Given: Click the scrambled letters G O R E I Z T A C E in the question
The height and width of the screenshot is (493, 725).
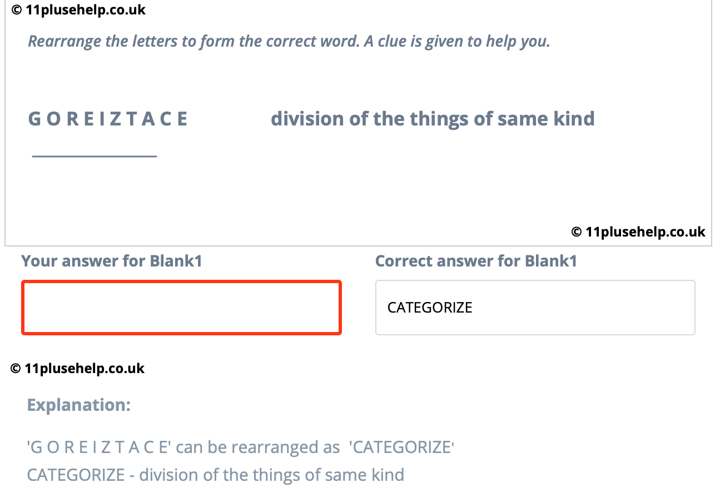Looking at the screenshot, I should (108, 119).
